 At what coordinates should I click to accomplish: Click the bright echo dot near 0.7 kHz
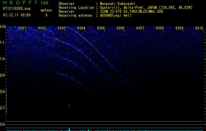point(69,105)
